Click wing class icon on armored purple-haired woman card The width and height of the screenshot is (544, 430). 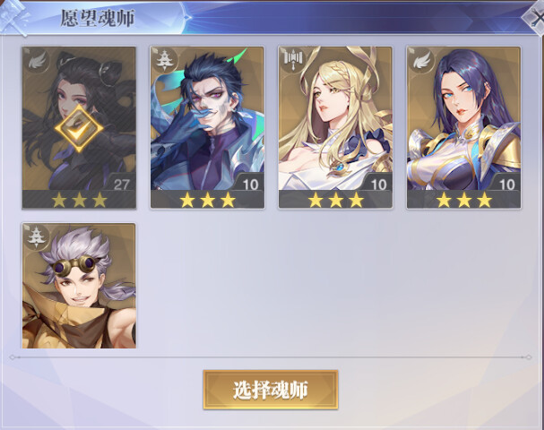[x=421, y=60]
